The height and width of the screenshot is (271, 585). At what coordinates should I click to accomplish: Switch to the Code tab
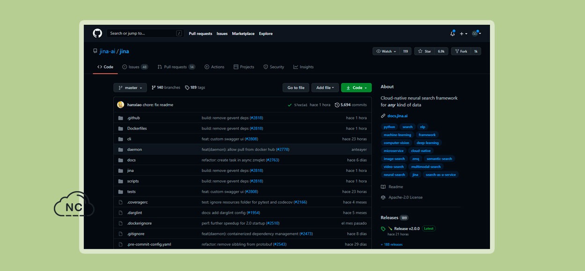click(x=105, y=67)
